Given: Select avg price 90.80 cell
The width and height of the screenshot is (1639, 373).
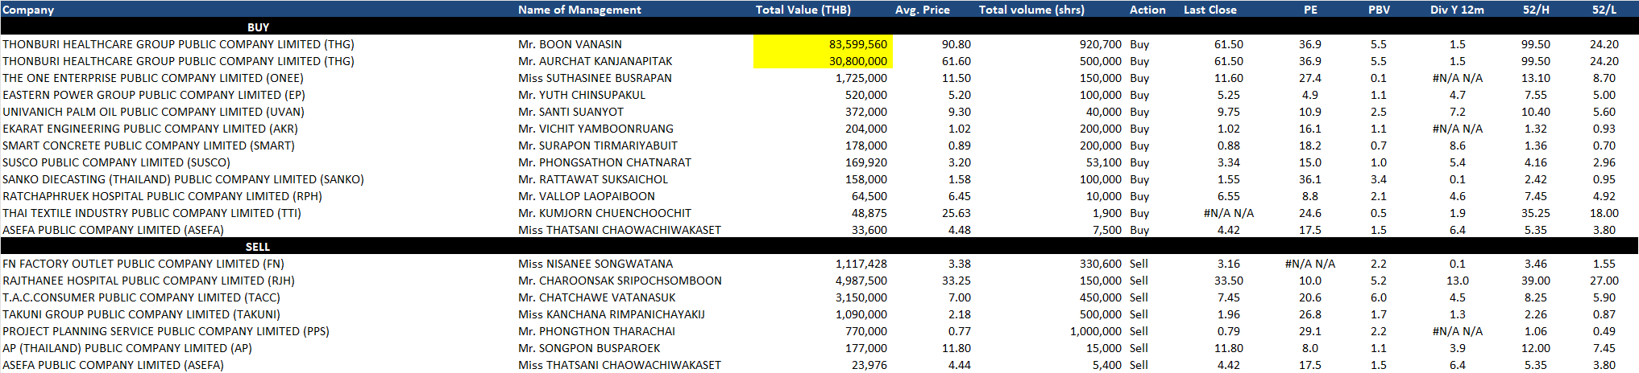Looking at the screenshot, I should 956,44.
